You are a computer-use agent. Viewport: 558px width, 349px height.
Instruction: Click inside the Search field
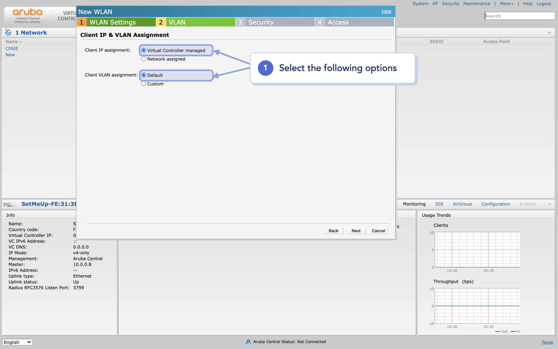tap(520, 16)
